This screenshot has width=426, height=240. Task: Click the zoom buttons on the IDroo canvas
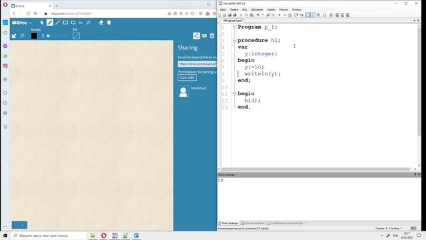point(19,225)
